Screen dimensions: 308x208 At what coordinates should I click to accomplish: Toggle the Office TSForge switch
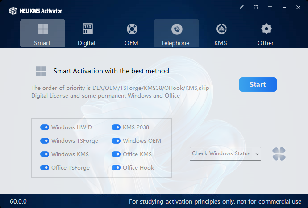45,167
